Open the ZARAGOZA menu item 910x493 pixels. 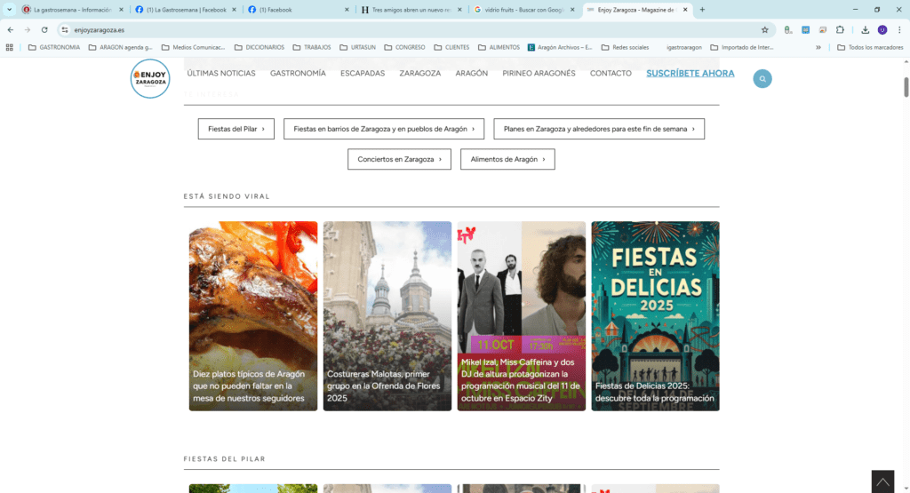tap(420, 73)
